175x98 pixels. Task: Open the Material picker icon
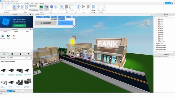62,7
